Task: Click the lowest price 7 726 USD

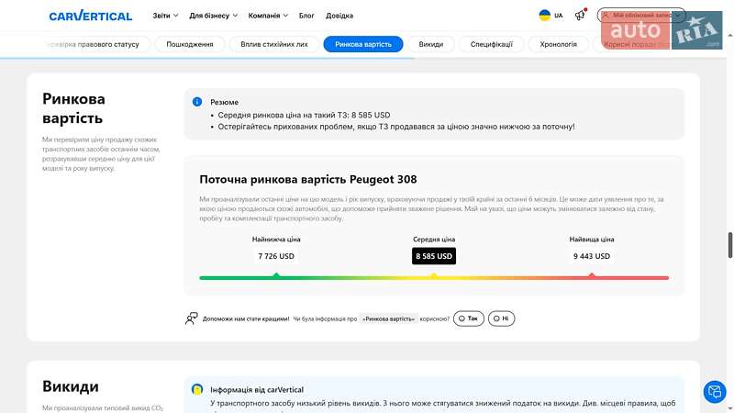Action: 276,256
